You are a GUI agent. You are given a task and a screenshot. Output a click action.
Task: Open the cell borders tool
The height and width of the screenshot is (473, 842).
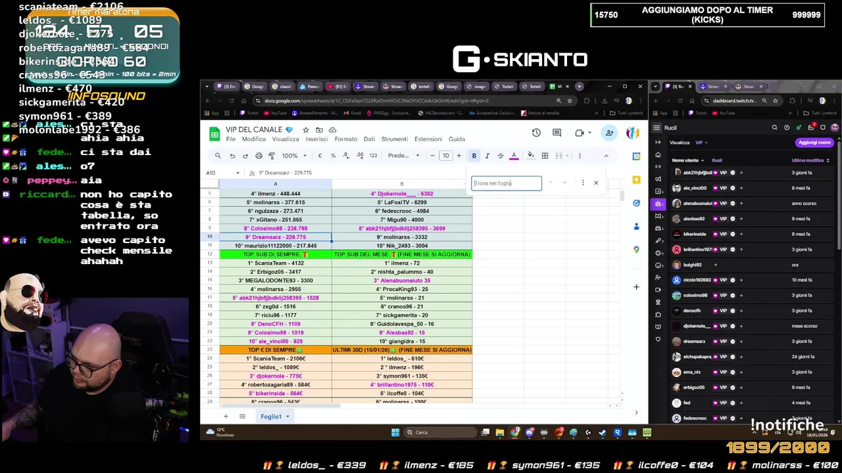(x=545, y=156)
